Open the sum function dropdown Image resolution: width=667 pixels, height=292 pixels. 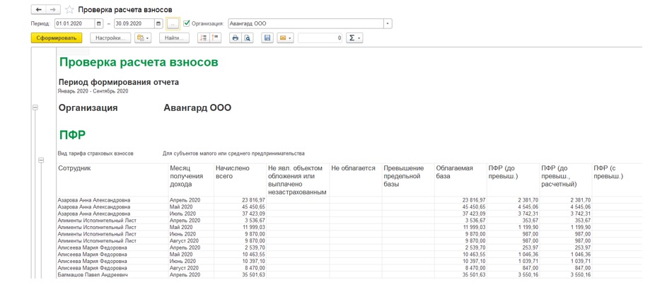click(x=354, y=38)
